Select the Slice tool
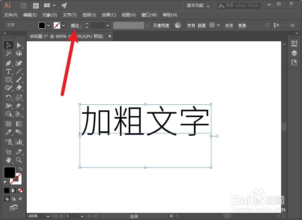The height and width of the screenshot is (220, 302). (x=19, y=151)
